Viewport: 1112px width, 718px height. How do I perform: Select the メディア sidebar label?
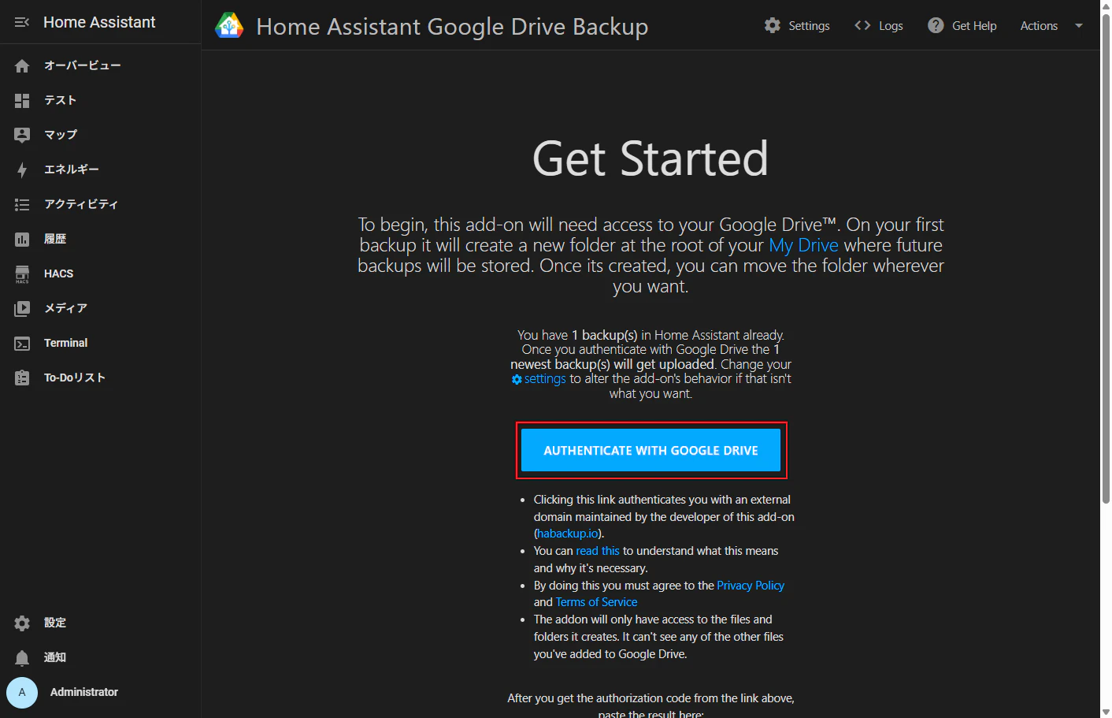(x=65, y=308)
